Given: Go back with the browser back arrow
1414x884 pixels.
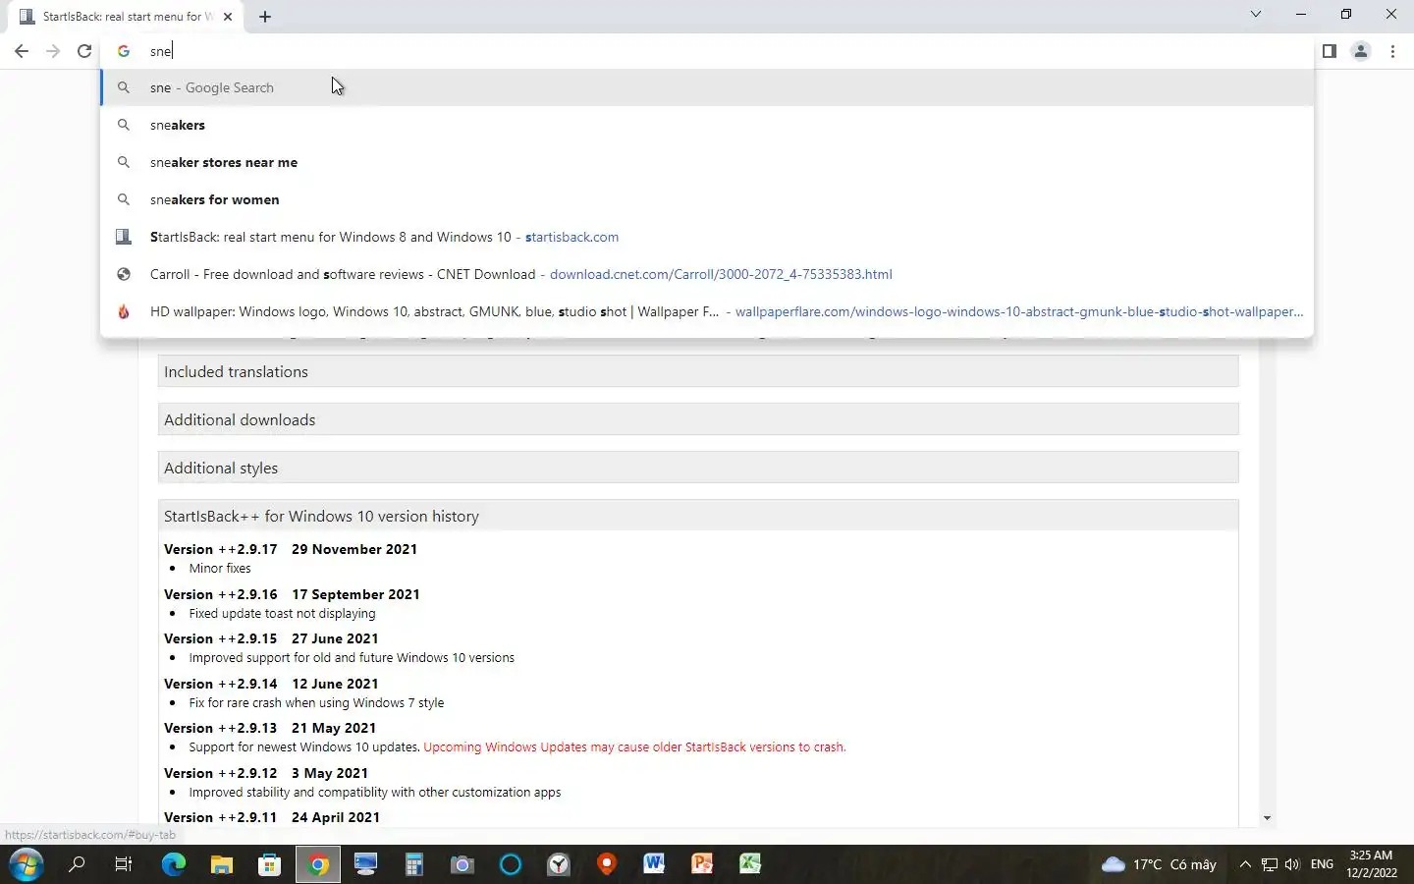Looking at the screenshot, I should click(x=22, y=51).
